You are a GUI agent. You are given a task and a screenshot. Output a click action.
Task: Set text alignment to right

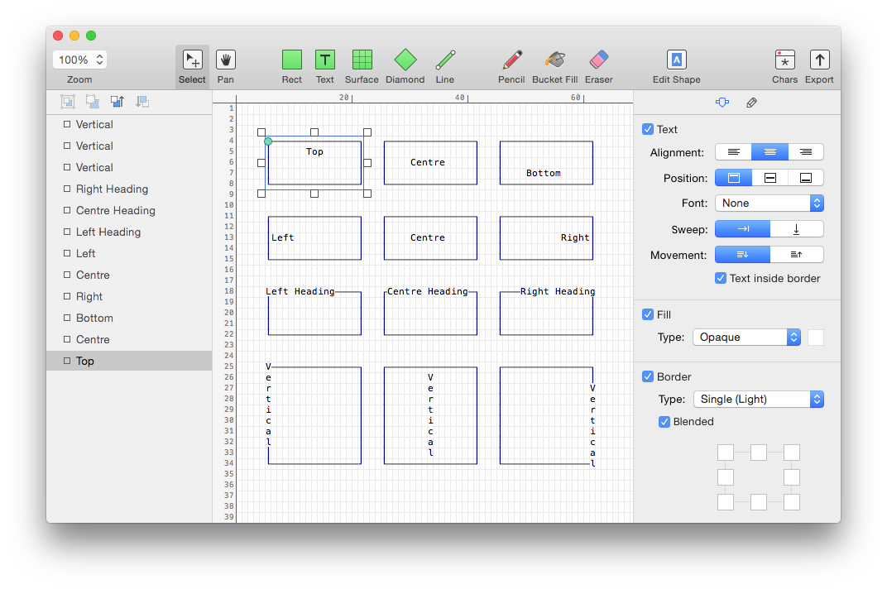coord(806,152)
